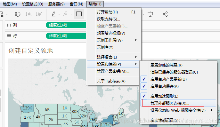
Task: Open the 窗口(N) menu
Action: click(76, 4)
